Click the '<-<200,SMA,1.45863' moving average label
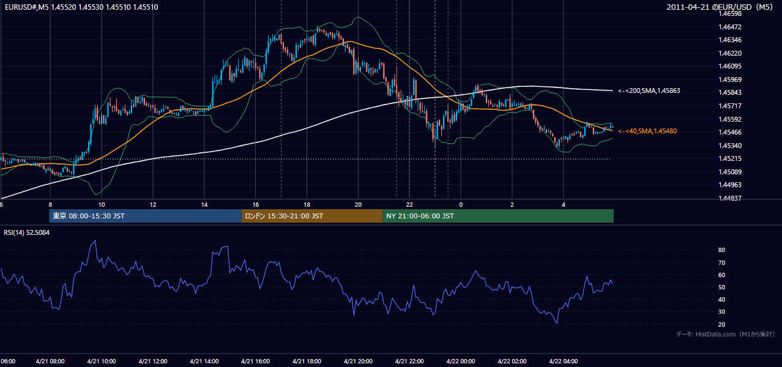782x367 pixels. [649, 91]
